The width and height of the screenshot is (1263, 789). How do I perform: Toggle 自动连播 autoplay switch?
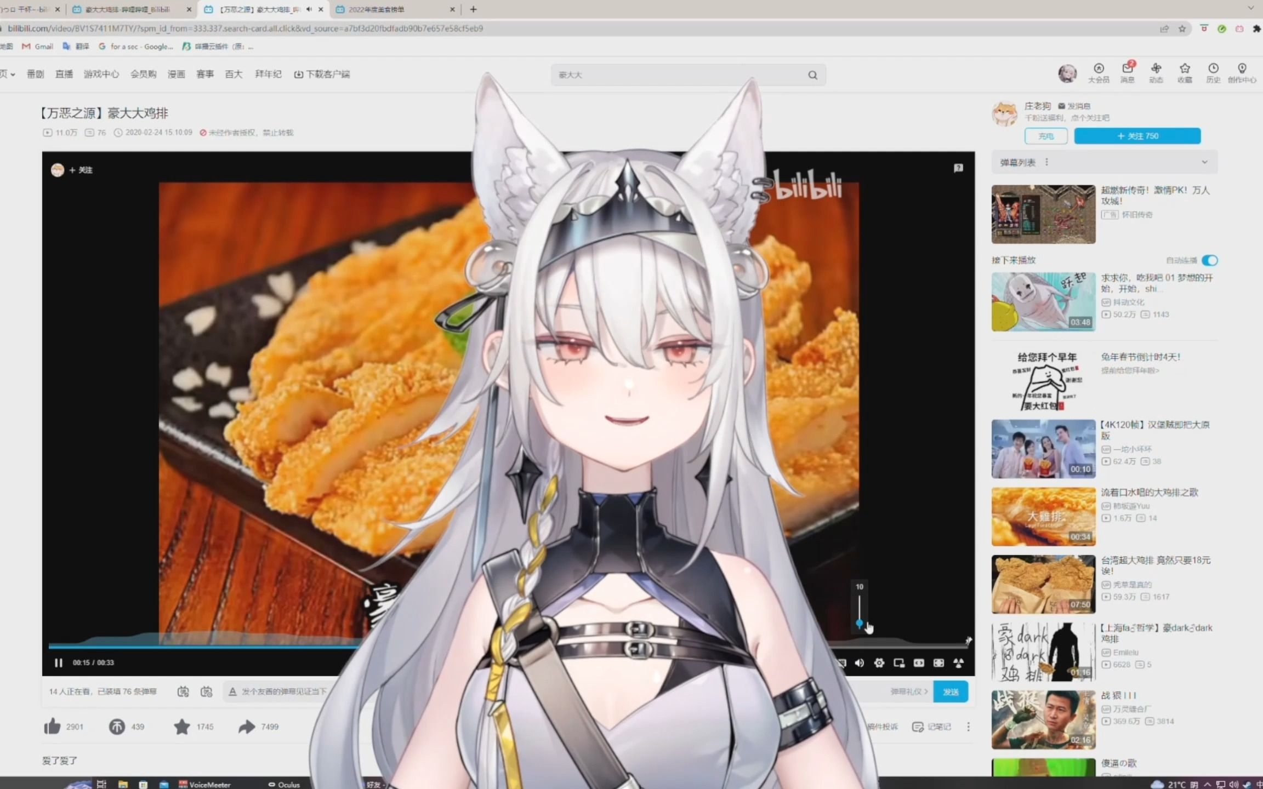tap(1209, 260)
